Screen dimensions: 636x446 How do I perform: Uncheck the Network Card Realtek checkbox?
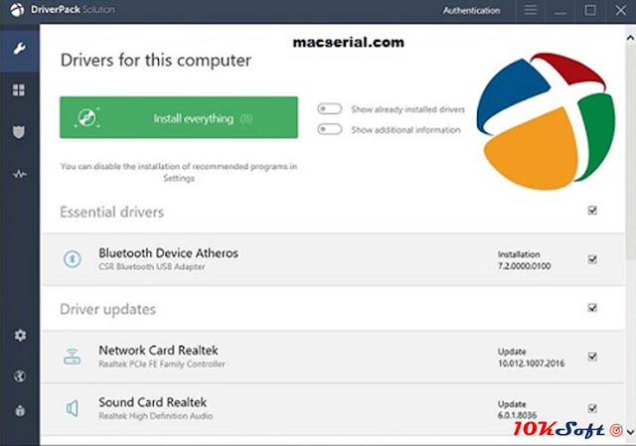point(593,357)
